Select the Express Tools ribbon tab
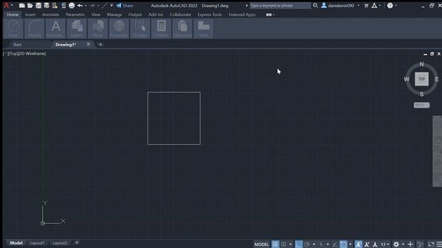The width and height of the screenshot is (442, 248). click(210, 14)
